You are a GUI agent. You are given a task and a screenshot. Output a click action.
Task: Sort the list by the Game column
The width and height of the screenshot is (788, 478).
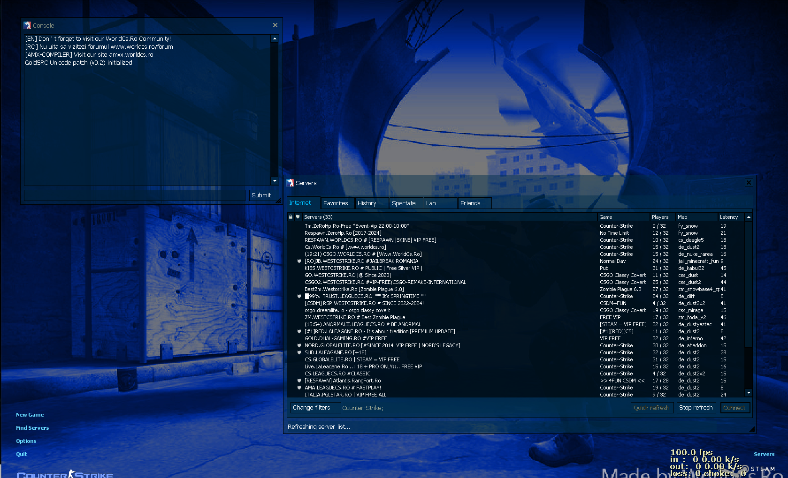click(x=623, y=217)
